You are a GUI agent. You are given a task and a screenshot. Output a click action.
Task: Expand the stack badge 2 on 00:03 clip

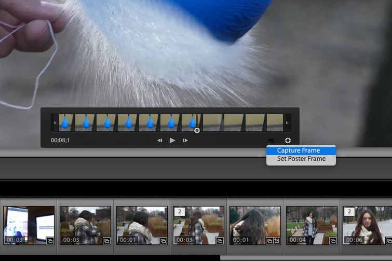(180, 212)
